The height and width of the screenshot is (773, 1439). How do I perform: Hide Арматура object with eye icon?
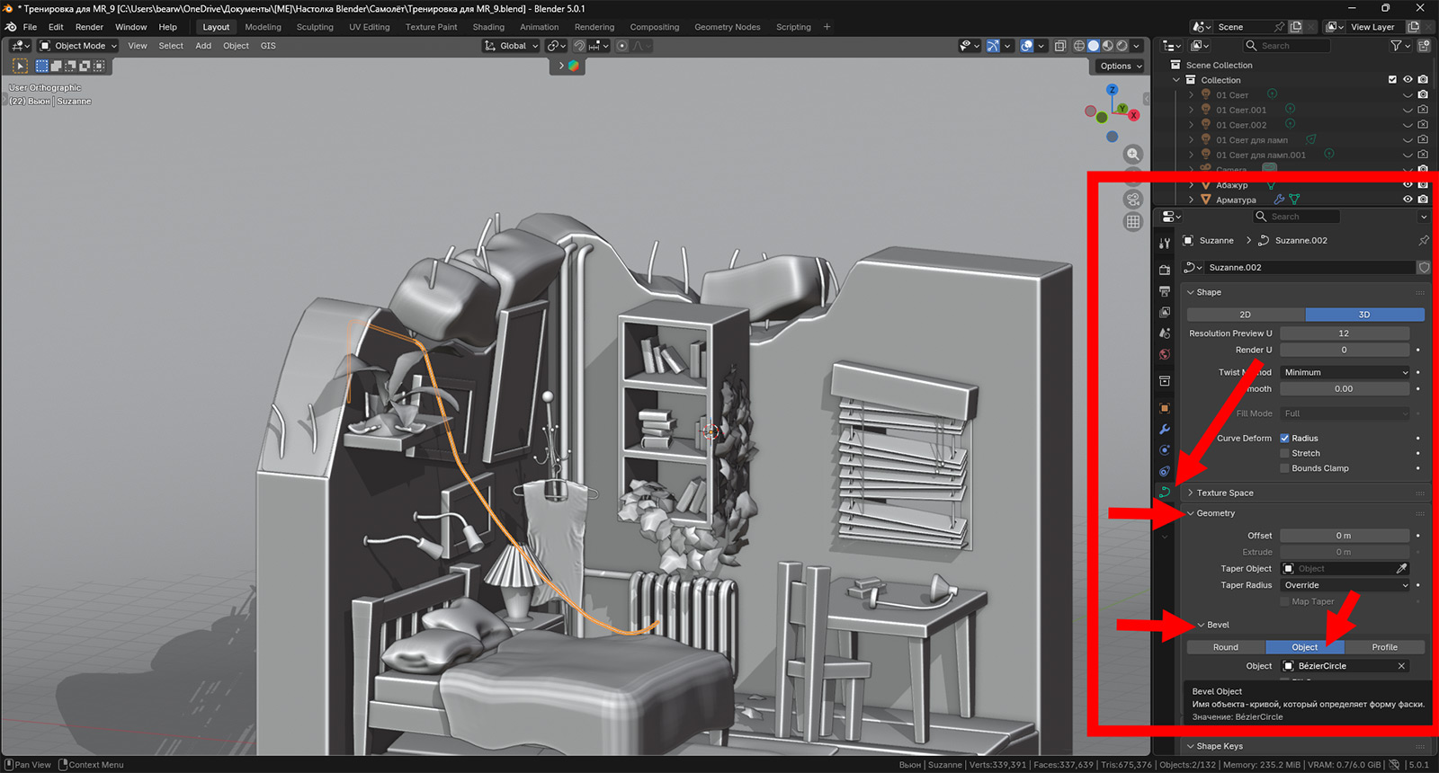(x=1408, y=200)
